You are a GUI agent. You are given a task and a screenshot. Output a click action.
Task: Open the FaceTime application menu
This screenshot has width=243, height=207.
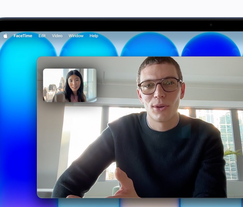(x=23, y=36)
